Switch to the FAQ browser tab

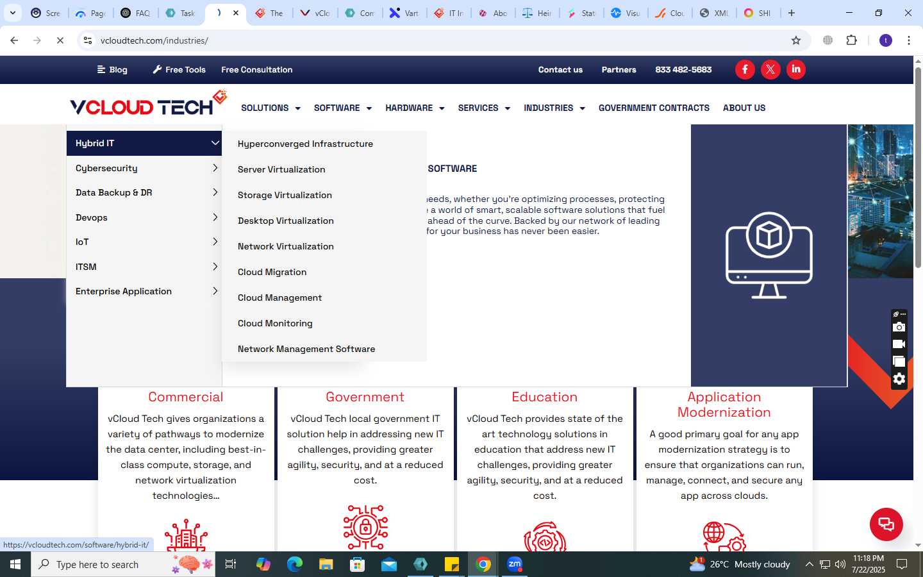pyautogui.click(x=135, y=13)
